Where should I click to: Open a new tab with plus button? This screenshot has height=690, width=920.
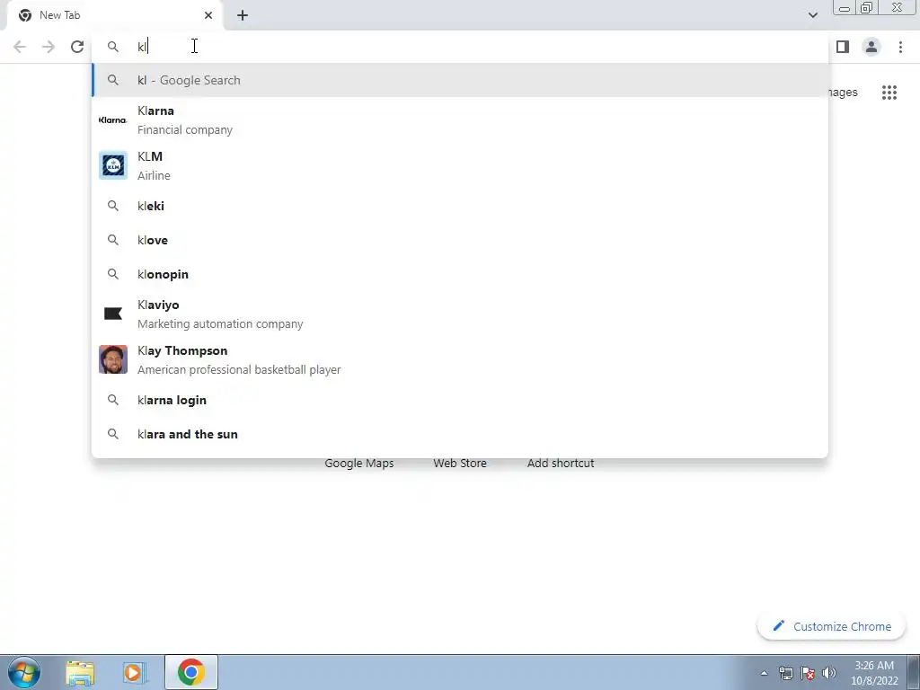pyautogui.click(x=243, y=15)
